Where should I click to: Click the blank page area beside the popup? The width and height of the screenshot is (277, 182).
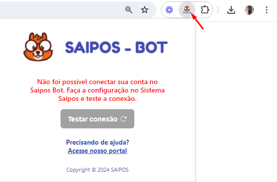[236, 102]
